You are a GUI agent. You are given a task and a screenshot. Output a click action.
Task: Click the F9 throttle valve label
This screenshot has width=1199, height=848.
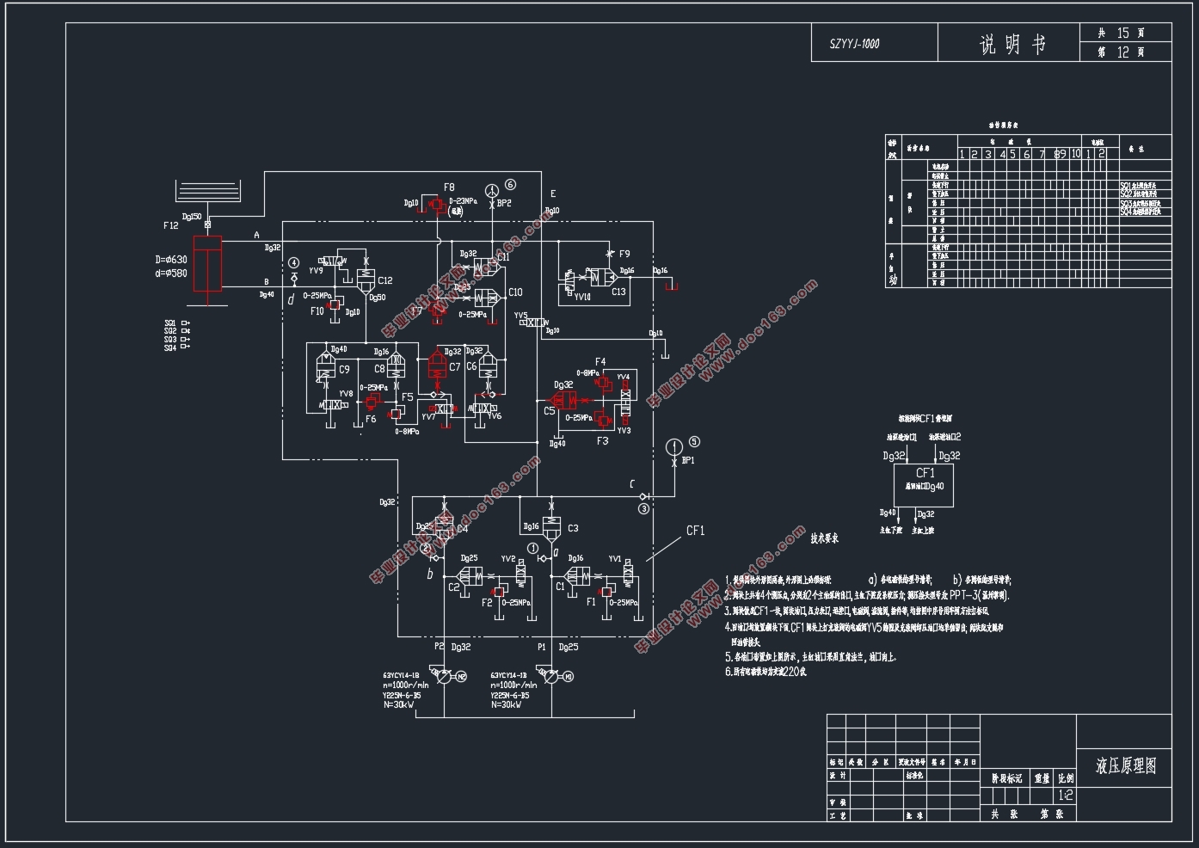[x=624, y=254]
